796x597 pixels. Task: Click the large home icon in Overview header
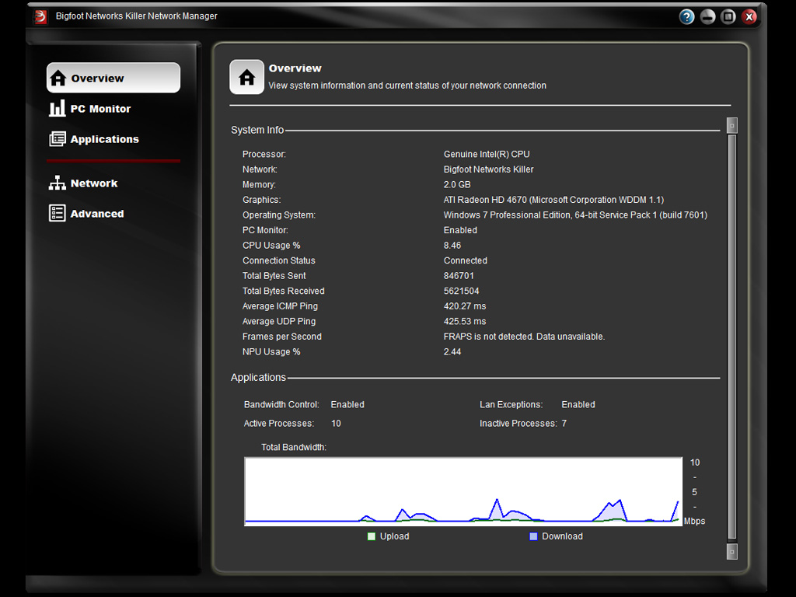(x=246, y=77)
